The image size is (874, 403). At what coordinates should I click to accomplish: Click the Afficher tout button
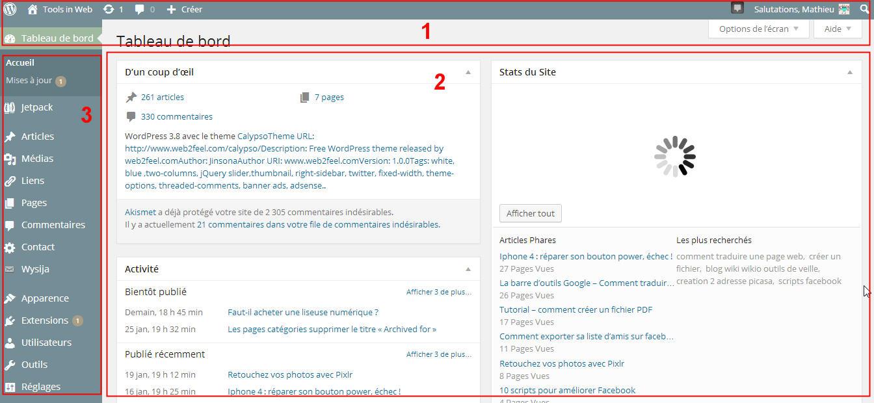[530, 213]
